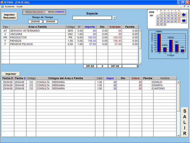Select the PRODUCTOS row

click(70, 38)
